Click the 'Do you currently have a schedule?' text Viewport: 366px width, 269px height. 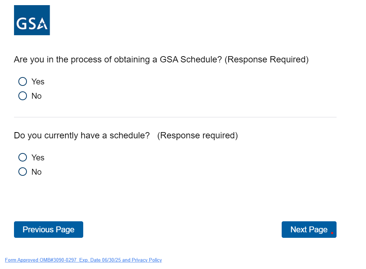82,135
